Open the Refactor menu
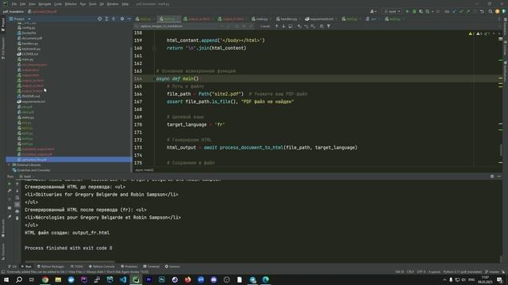This screenshot has width=508, height=285. pyautogui.click(x=71, y=4)
